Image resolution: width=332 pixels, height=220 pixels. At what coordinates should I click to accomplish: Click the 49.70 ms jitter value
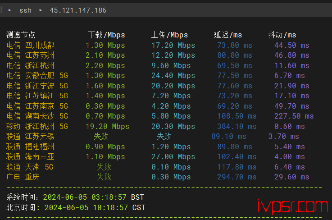(x=292, y=106)
